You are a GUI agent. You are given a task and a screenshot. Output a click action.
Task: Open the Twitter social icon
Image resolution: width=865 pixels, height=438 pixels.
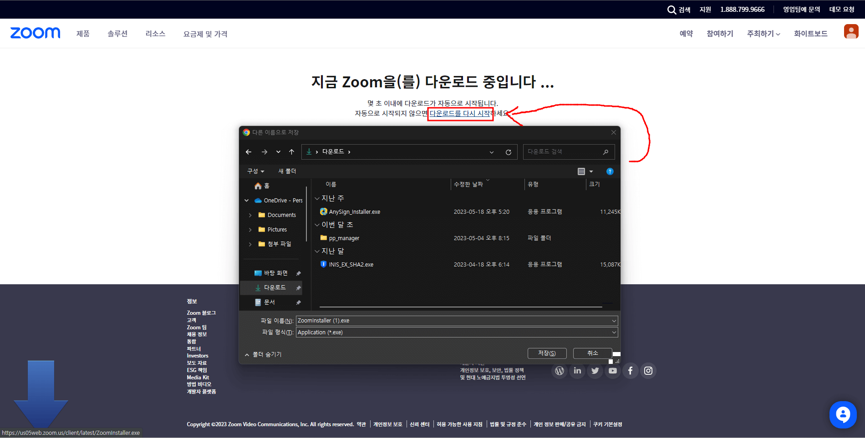[x=595, y=371]
